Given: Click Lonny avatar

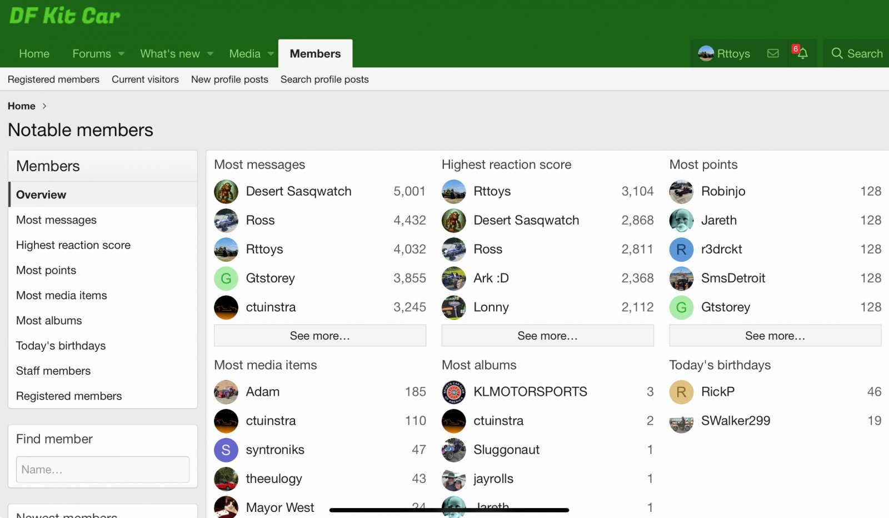Looking at the screenshot, I should [x=454, y=307].
